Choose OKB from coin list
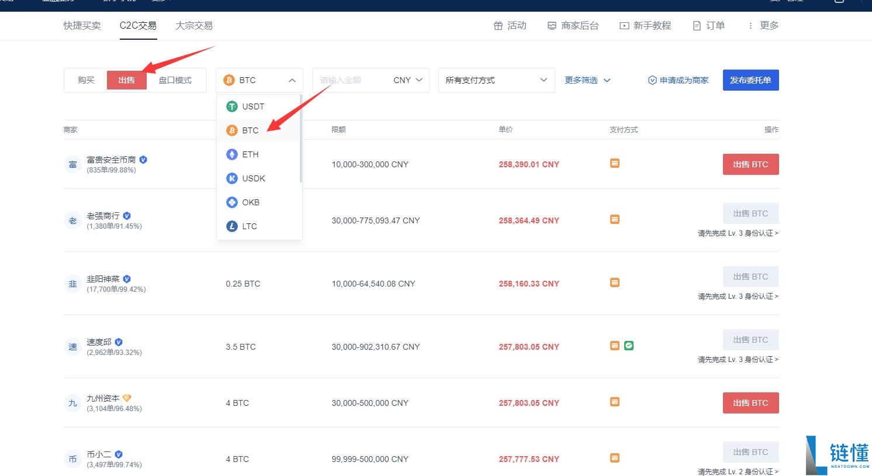The image size is (872, 476). pyautogui.click(x=259, y=202)
